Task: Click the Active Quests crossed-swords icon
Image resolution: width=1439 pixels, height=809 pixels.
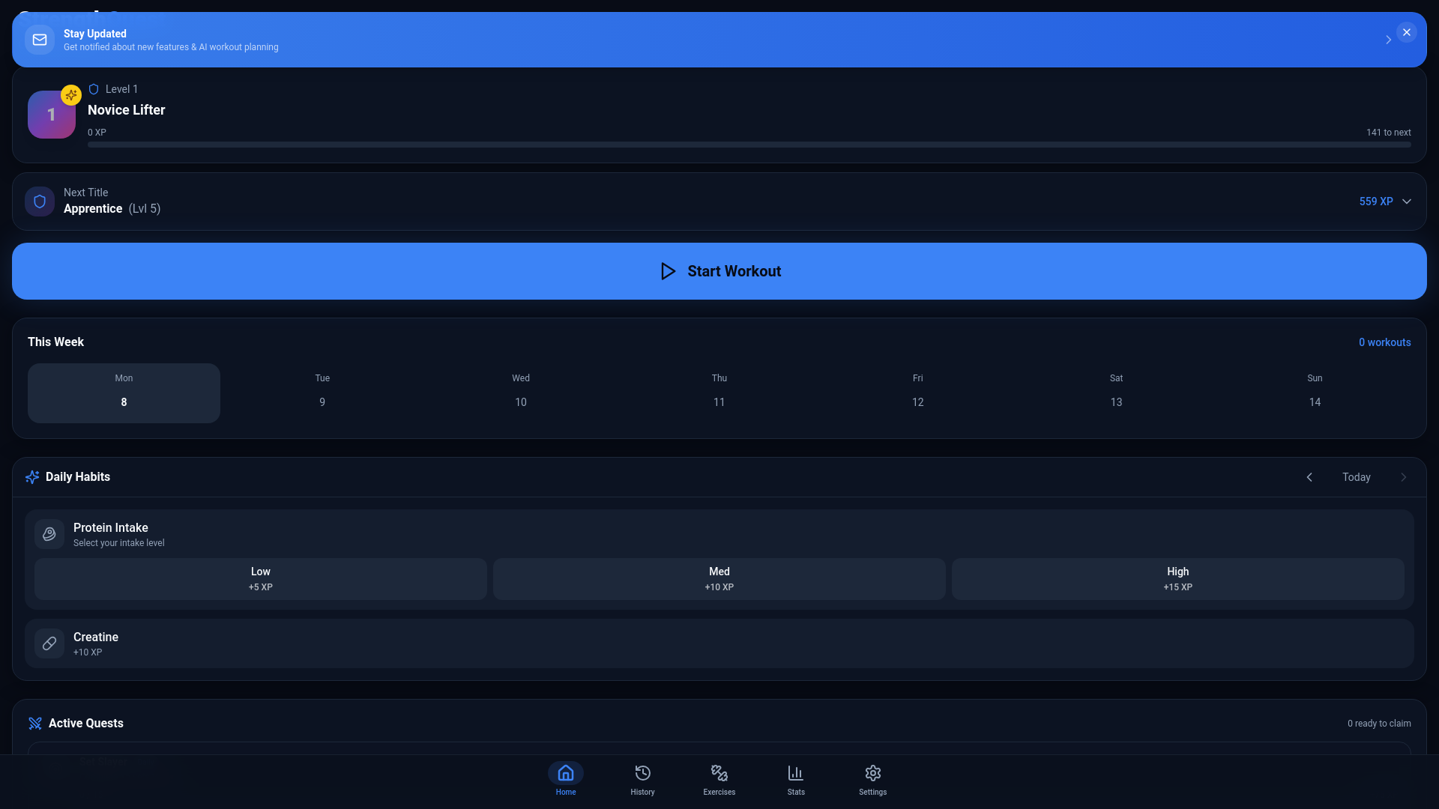Action: click(x=35, y=723)
